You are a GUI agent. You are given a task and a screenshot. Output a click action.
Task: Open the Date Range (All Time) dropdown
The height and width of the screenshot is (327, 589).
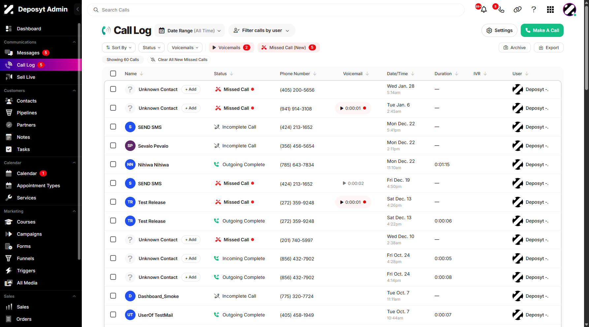[190, 30]
